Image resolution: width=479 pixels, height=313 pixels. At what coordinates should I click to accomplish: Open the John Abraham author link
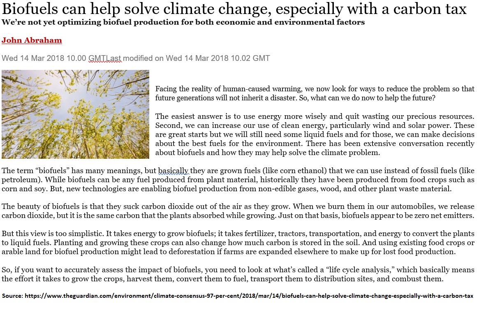pos(32,40)
